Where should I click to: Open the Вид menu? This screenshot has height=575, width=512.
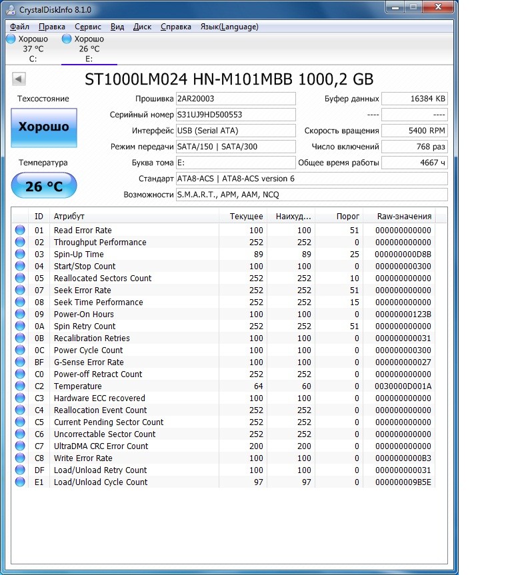tap(117, 27)
